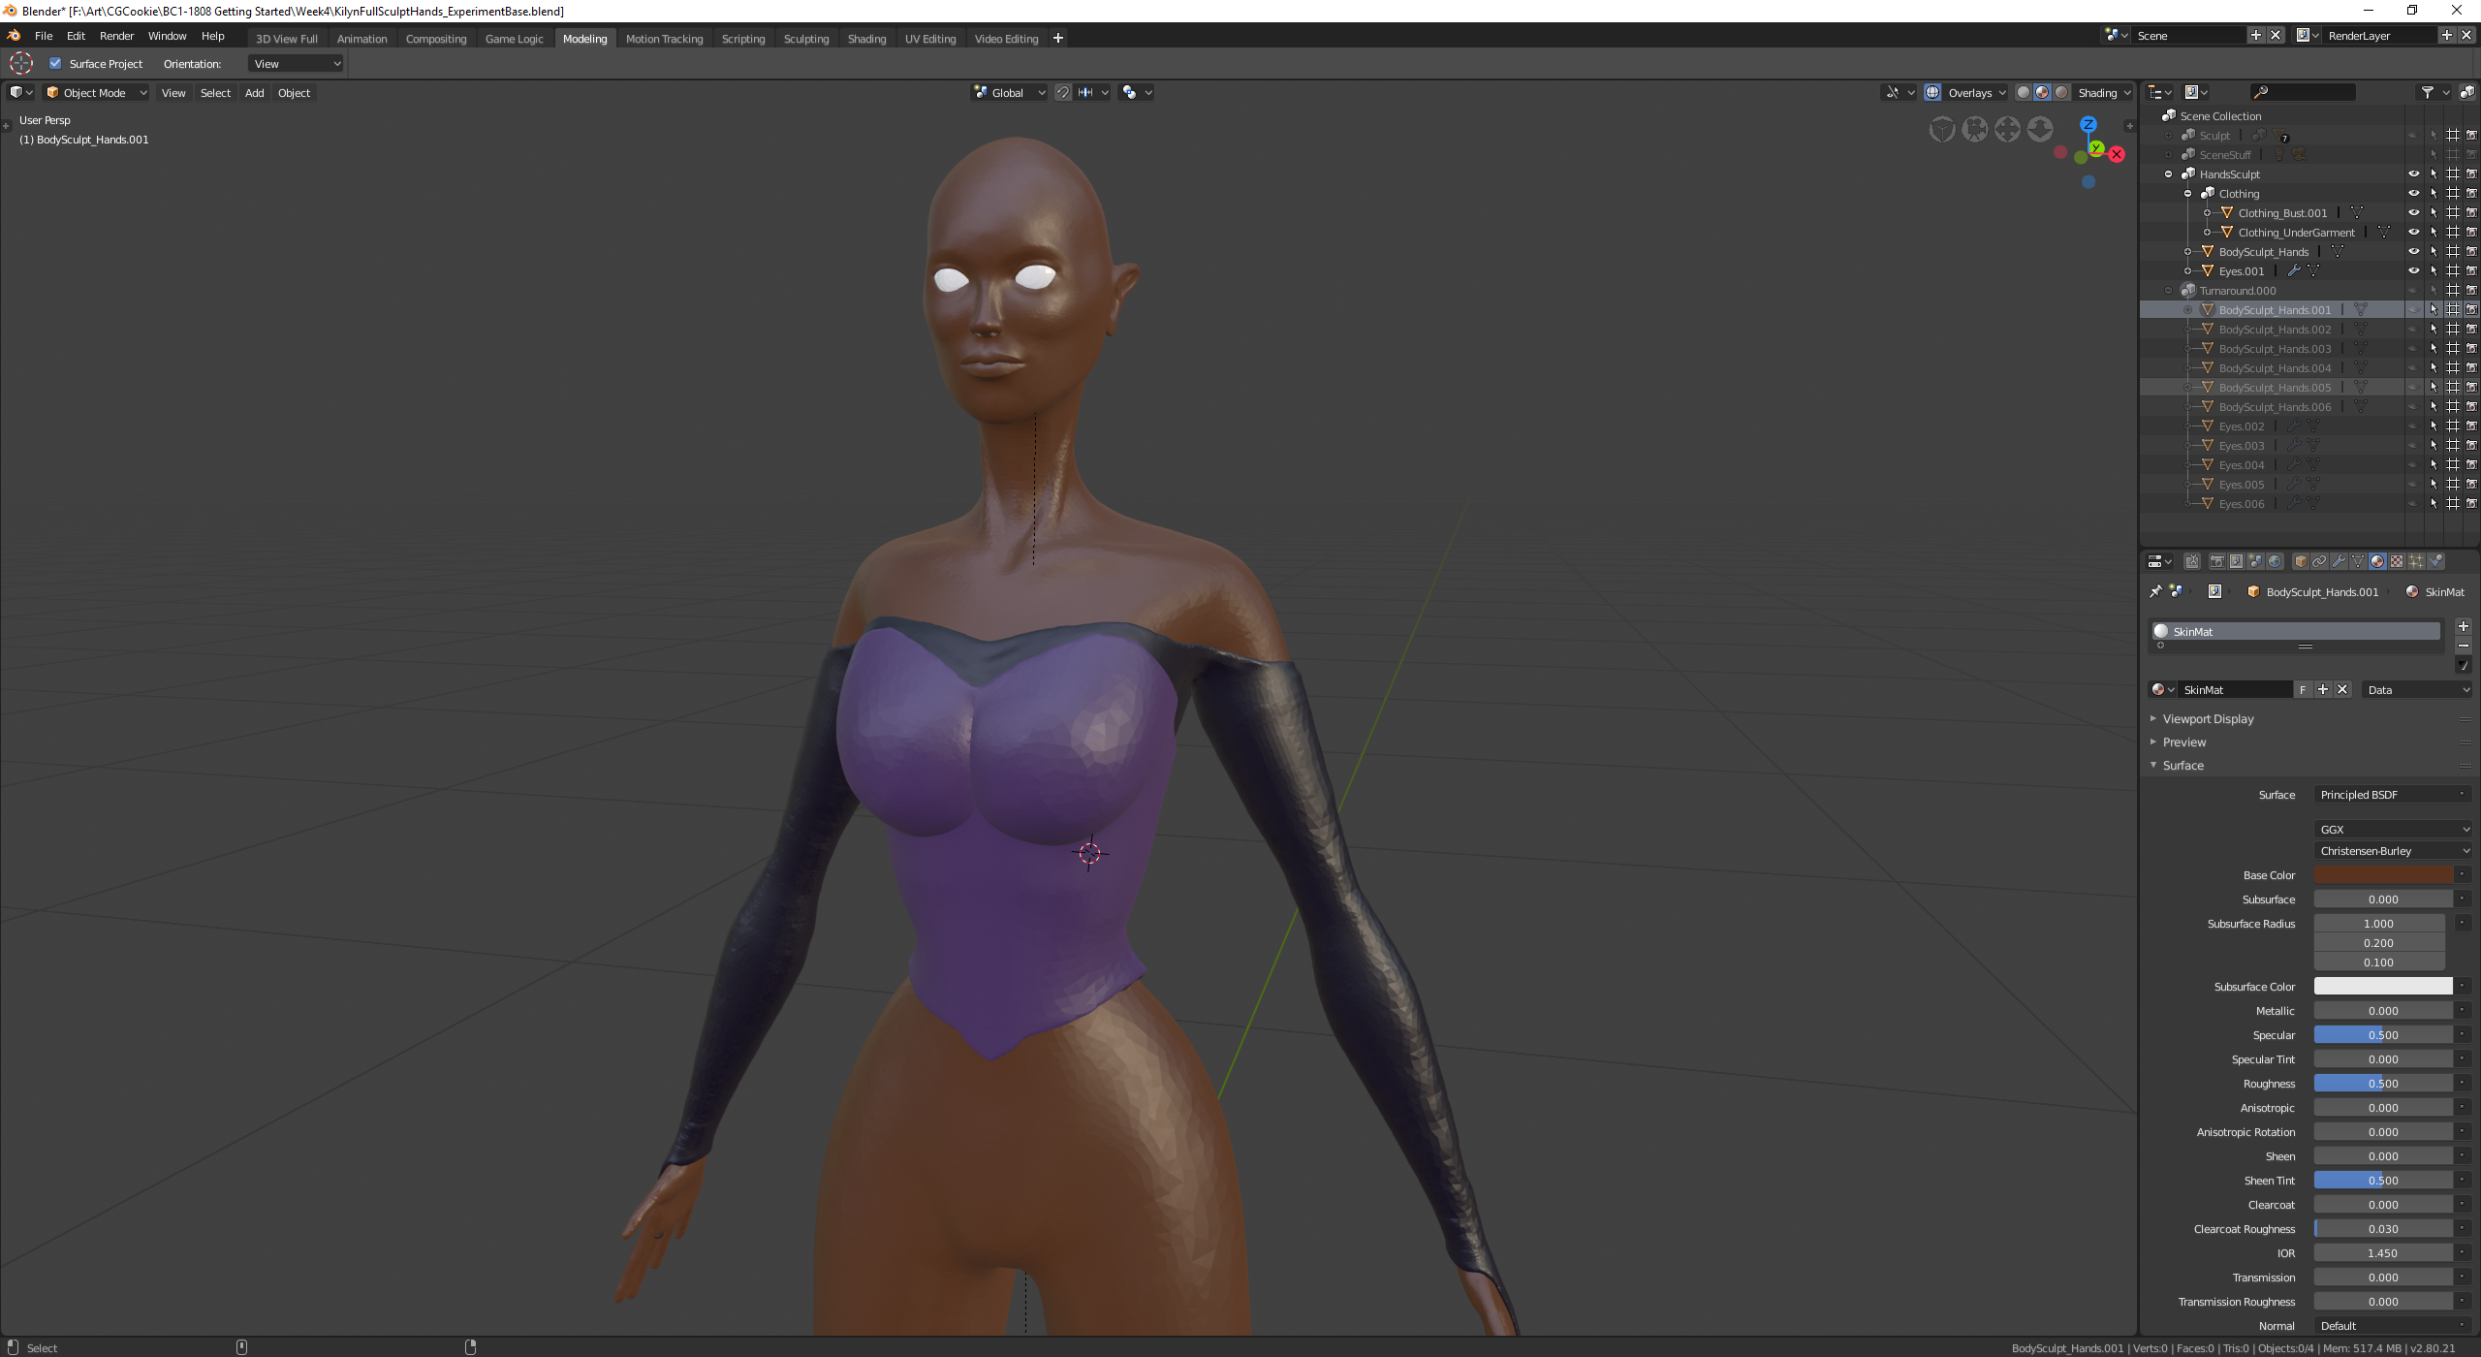Open the Particles properties tab
Image resolution: width=2481 pixels, height=1357 pixels.
coord(2416,561)
